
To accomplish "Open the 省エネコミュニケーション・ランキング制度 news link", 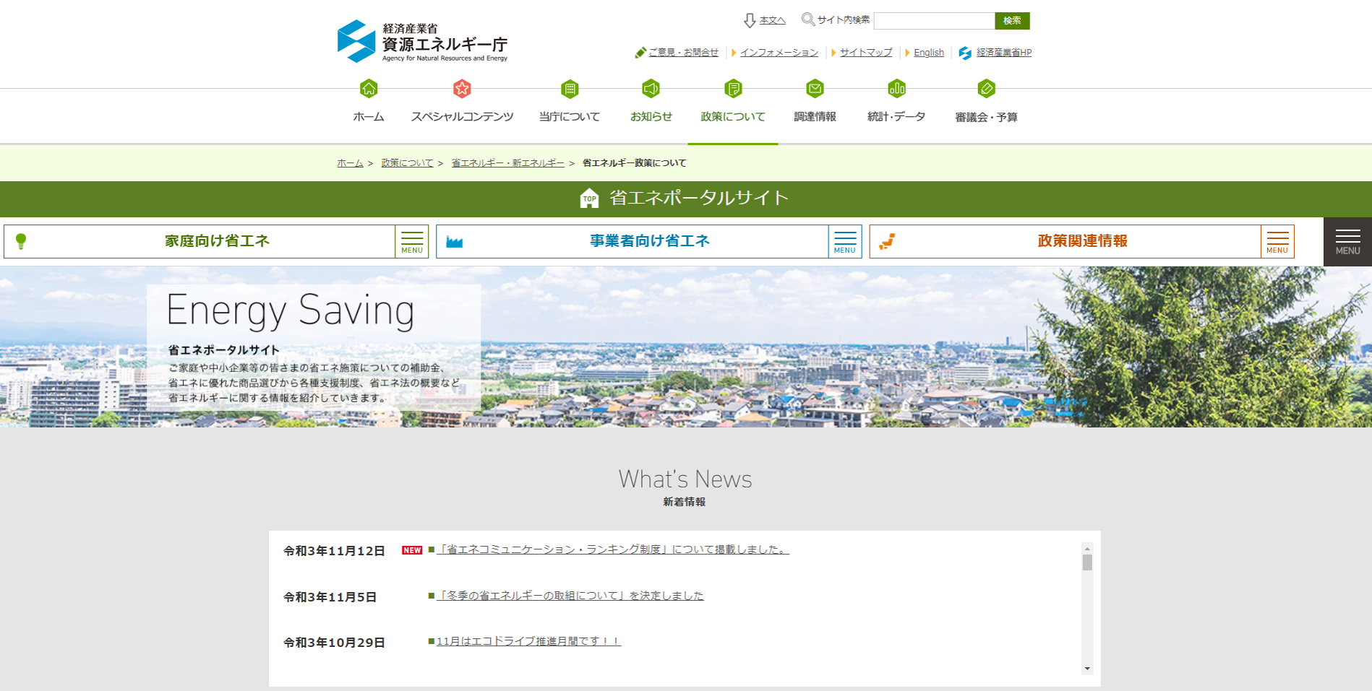I will 613,550.
